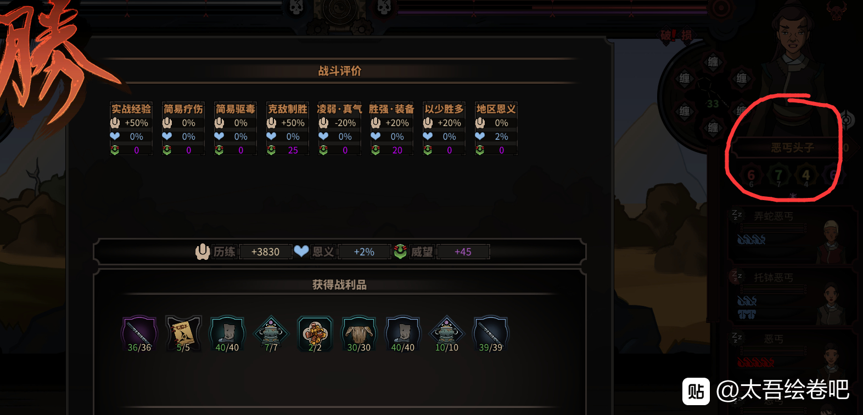Open the 实战经验 evaluation column header

[x=131, y=109]
